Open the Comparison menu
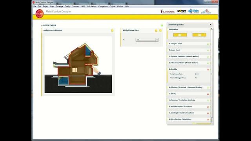This screenshot has width=251, height=141. pos(103,6)
